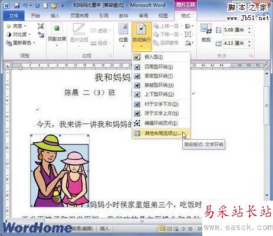Viewport: 273px width, 236px height.
Task: Switch to the 页面布局 Page Layout tab
Action: 80,16
